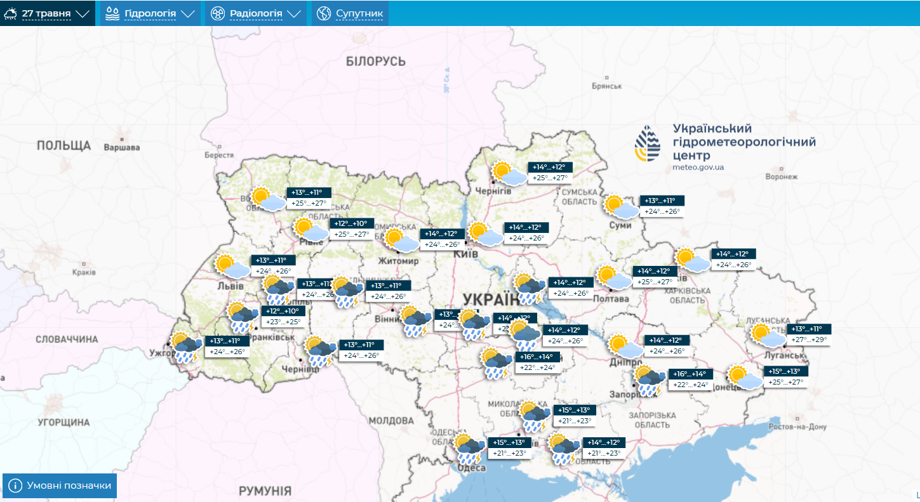Select the Chernivtsi thunderstorm weather icon
The width and height of the screenshot is (920, 502).
click(x=321, y=352)
